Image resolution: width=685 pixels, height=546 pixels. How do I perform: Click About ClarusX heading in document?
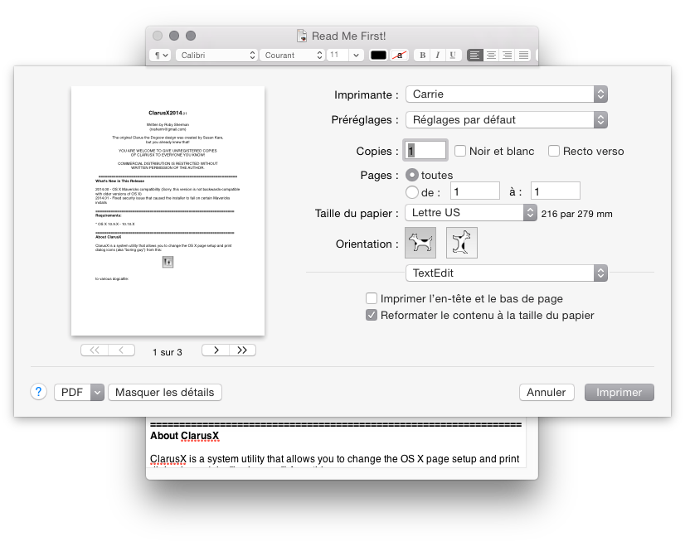tap(184, 436)
